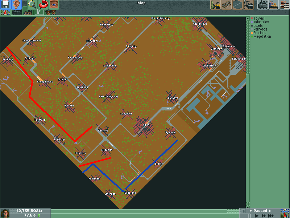Viewport: 290px width, 218px height.
Task: Click the red rotate view arrow
Action: pos(43,4)
